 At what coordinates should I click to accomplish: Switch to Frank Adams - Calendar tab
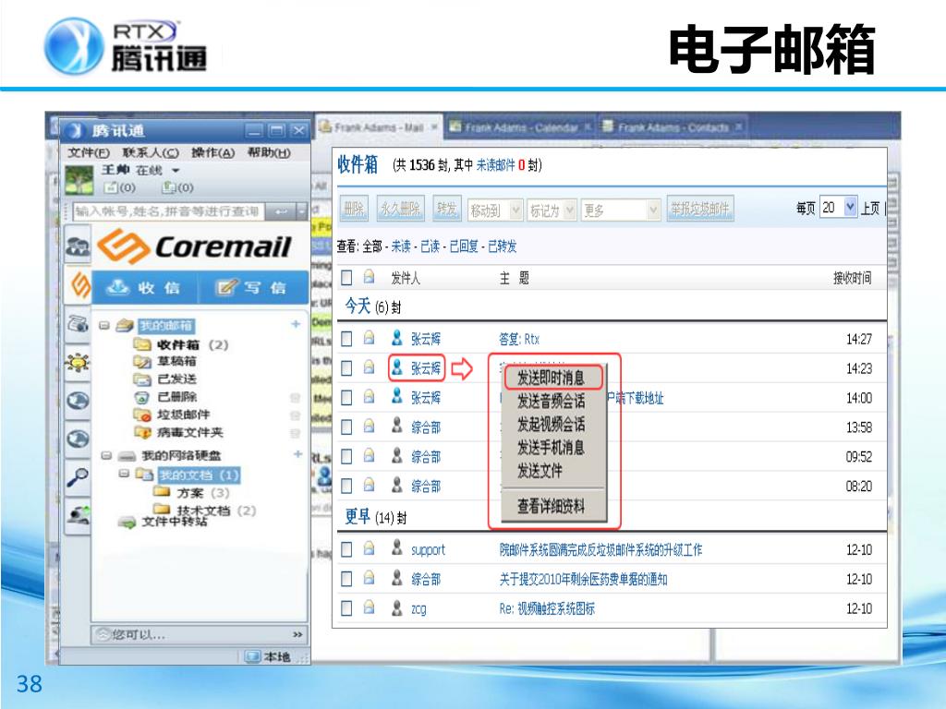(521, 127)
